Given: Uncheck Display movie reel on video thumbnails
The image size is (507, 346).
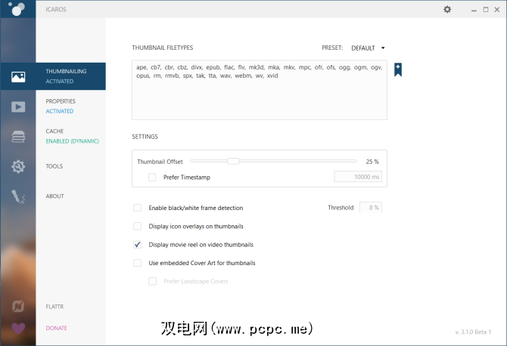Looking at the screenshot, I should pyautogui.click(x=138, y=245).
